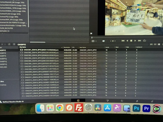Sort by FPS column header
Viewport: 163px width, 122px height.
[73, 47]
